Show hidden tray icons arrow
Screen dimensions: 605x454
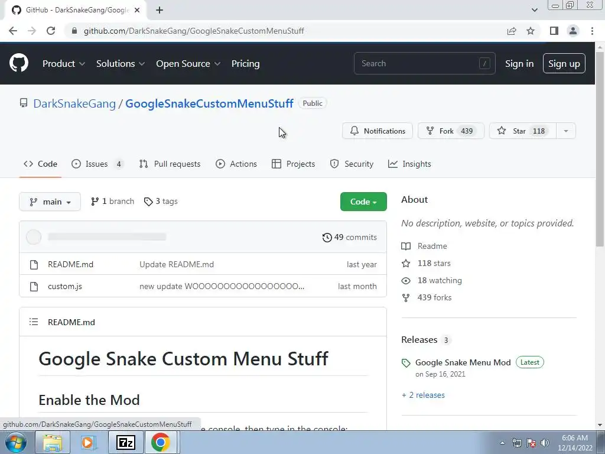pyautogui.click(x=502, y=443)
